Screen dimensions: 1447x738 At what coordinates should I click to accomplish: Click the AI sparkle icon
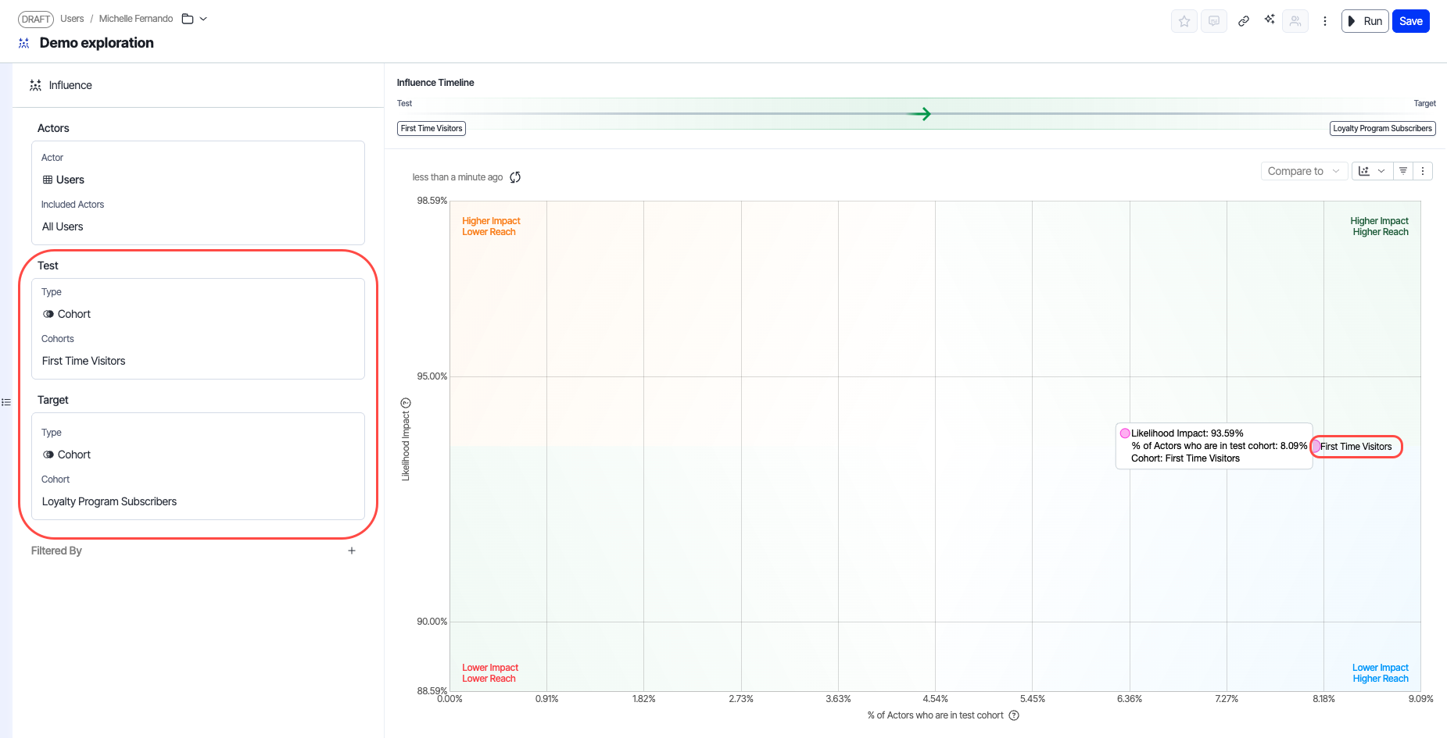(1269, 20)
